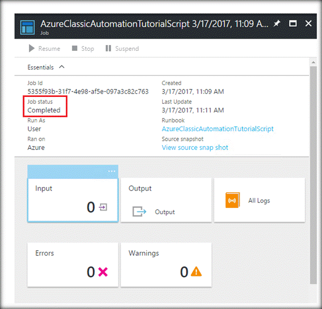This screenshot has width=322, height=309.
Task: Click the Created field label
Action: tap(171, 83)
